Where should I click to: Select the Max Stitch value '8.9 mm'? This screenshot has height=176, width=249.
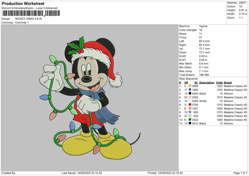204,64
